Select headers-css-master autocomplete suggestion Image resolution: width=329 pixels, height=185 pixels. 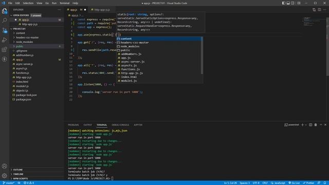click(159, 42)
